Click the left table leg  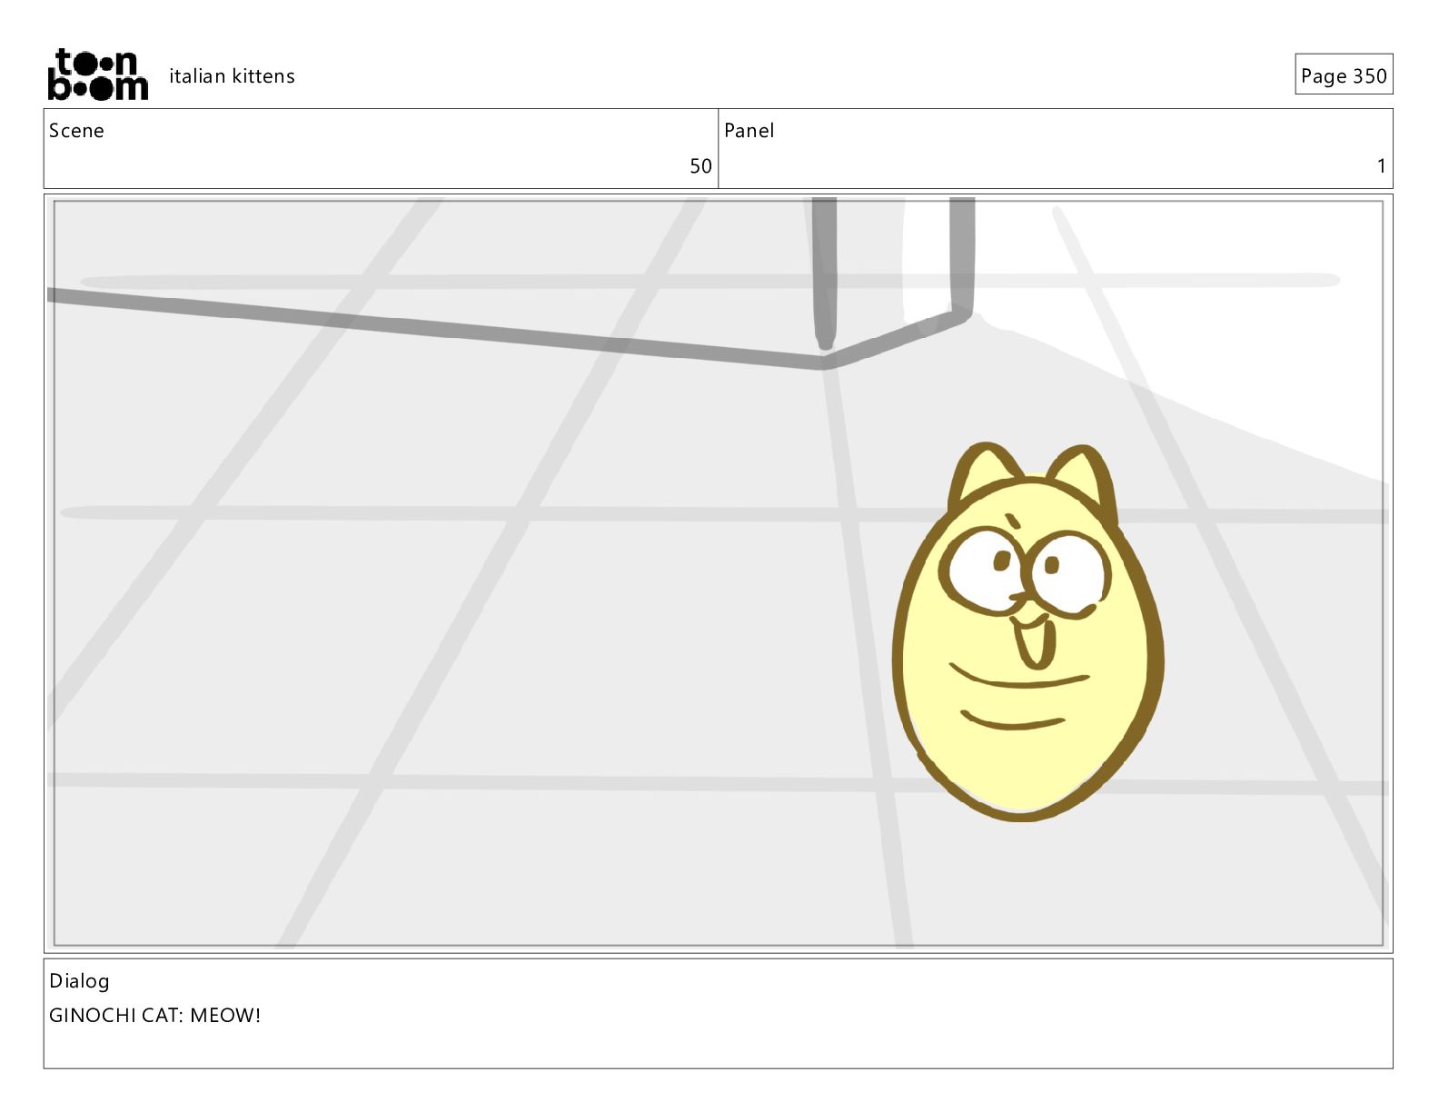(x=824, y=273)
